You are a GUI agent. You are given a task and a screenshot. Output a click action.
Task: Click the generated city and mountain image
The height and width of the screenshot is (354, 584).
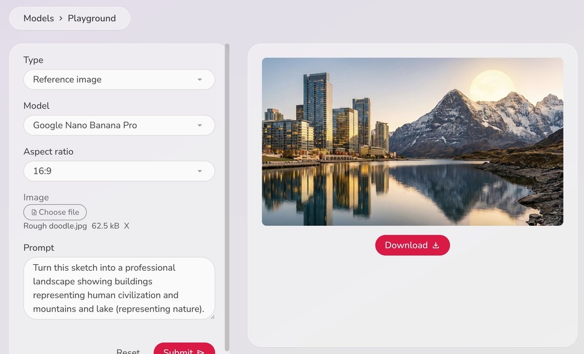[412, 141]
